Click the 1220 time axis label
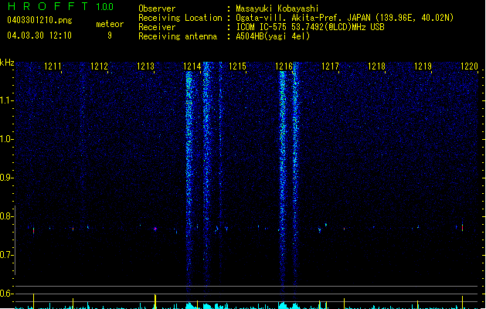This screenshot has height=309, width=486. point(469,66)
